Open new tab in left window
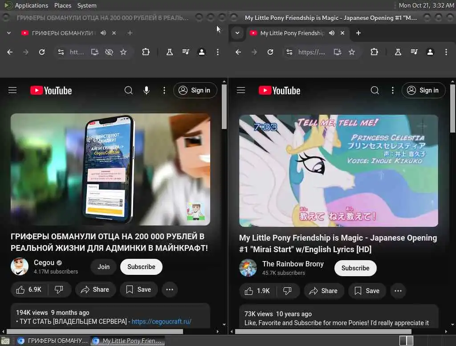This screenshot has height=346, width=456. pos(130,33)
